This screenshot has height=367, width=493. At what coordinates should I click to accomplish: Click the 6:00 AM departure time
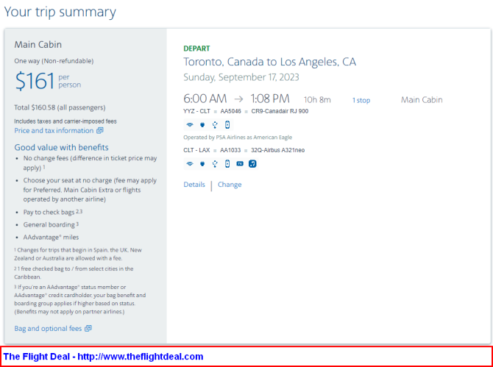click(x=205, y=99)
